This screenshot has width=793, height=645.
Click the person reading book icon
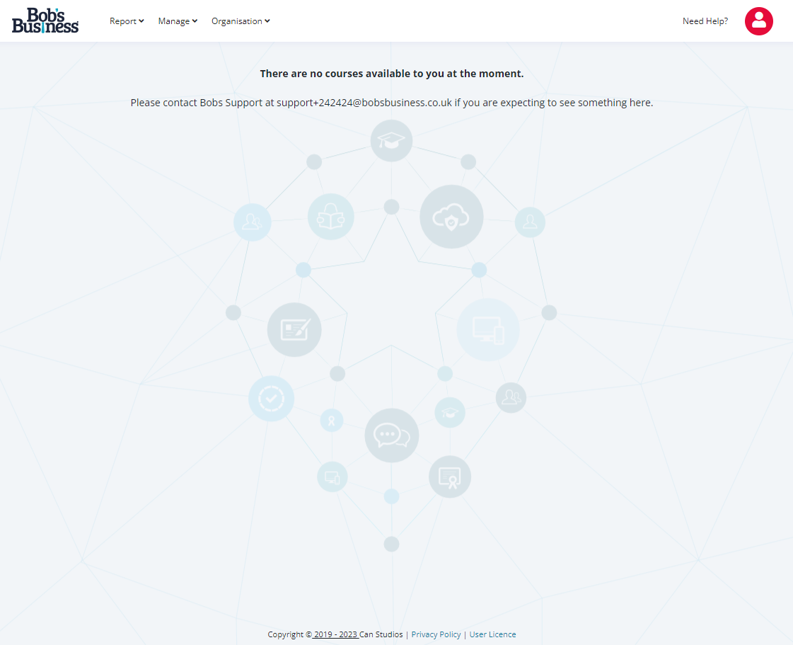[330, 216]
